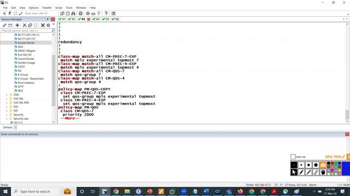350x196 pixels.
Task: Switch to the R1 session tab
Action: click(62, 19)
